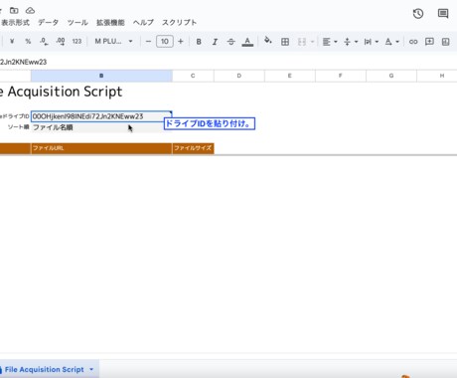Toggle italic formatting

pos(215,42)
